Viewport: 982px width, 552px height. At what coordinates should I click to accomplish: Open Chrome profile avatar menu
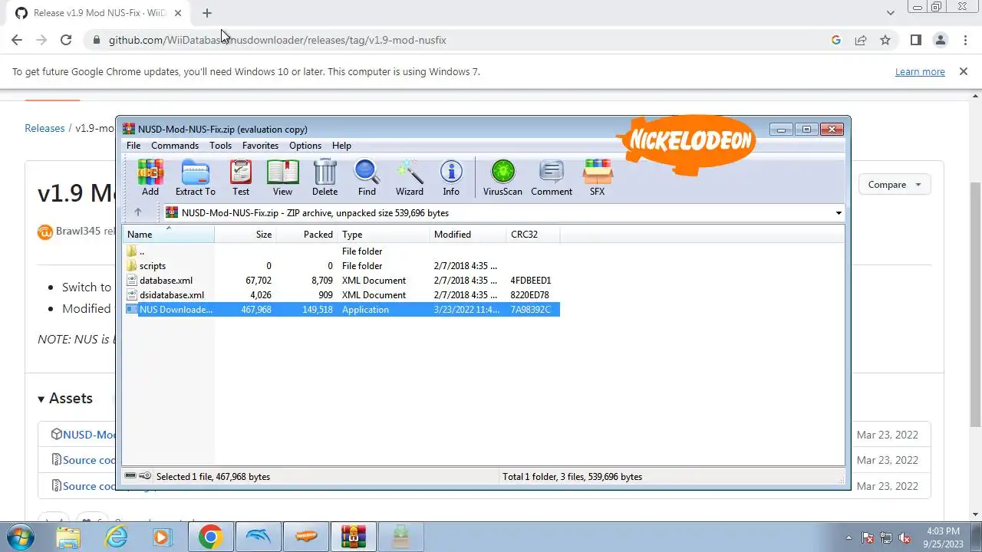pyautogui.click(x=940, y=40)
